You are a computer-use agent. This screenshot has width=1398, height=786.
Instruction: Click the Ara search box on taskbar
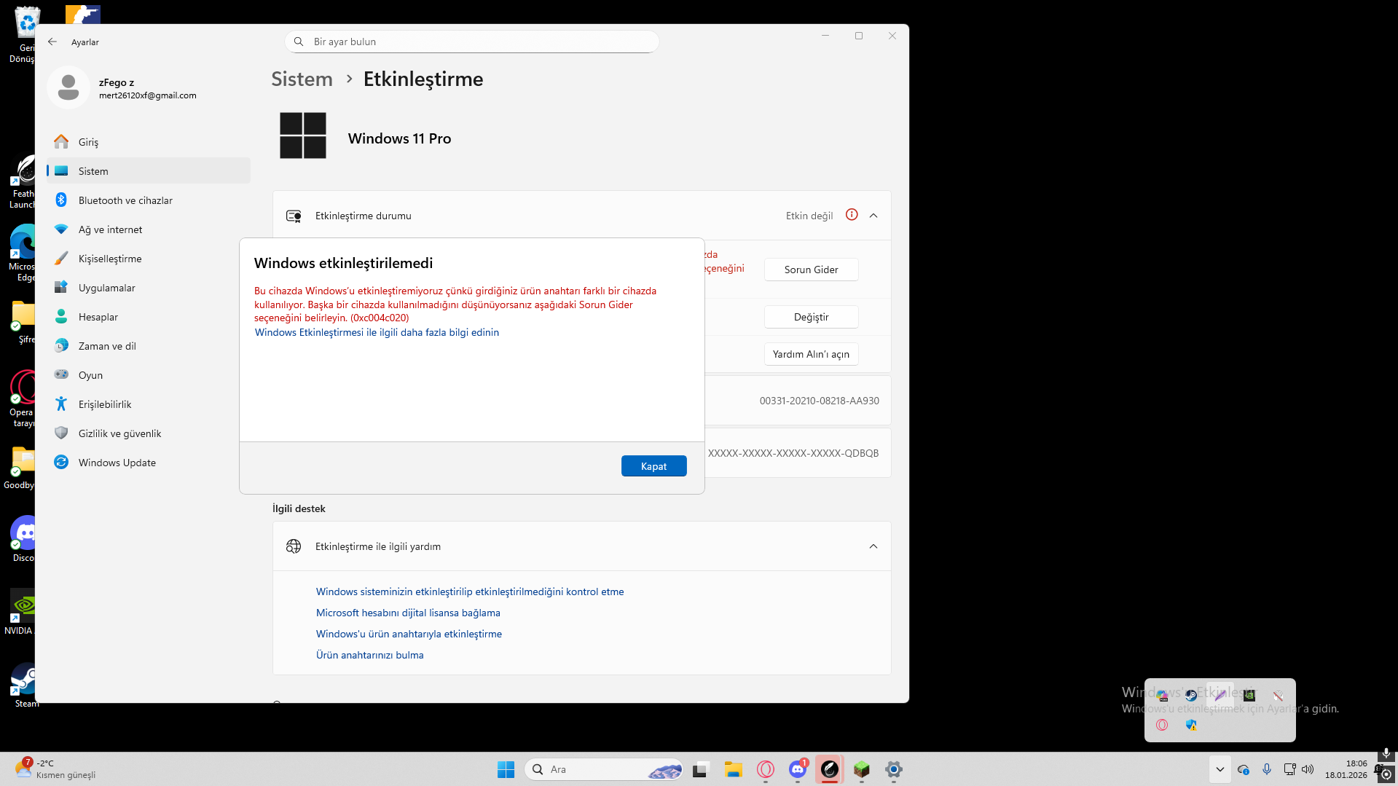tap(603, 769)
